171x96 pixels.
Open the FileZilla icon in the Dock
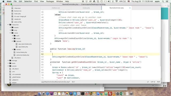click(x=110, y=94)
